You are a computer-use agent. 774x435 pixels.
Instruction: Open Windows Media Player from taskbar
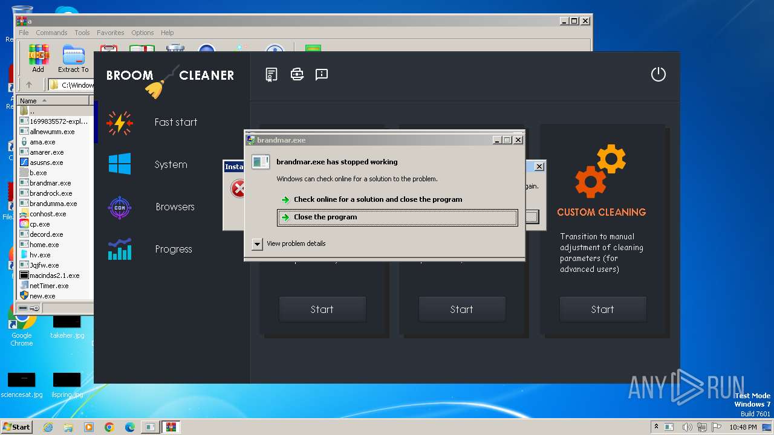(x=89, y=427)
